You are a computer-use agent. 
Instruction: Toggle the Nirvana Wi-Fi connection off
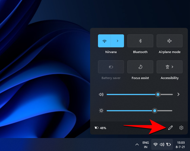pos(104,41)
